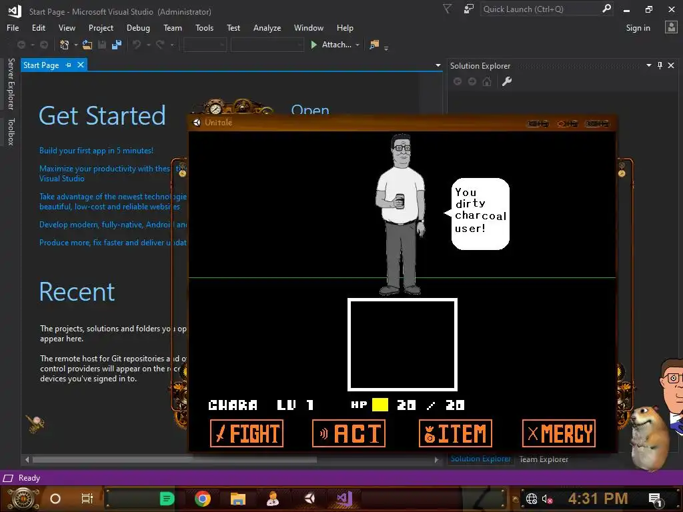Open the Server Explorer side tab
The image size is (683, 512).
tap(11, 84)
